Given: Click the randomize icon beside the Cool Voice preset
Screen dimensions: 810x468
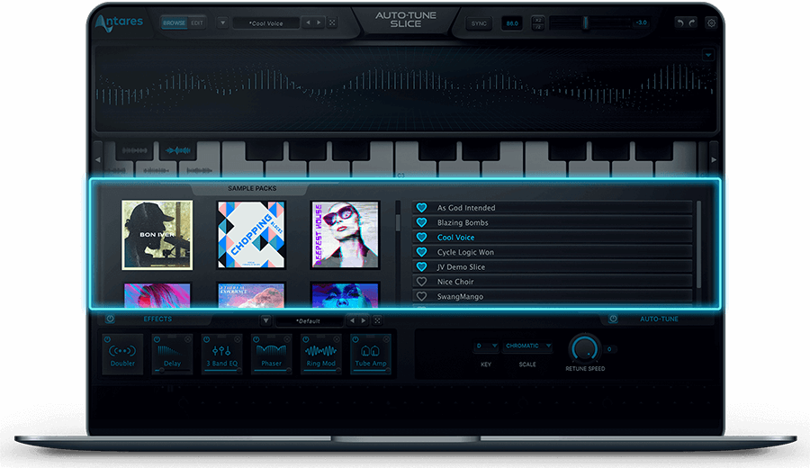Looking at the screenshot, I should [x=332, y=22].
